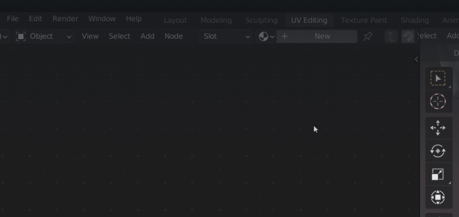Select the Rotate tool
Image resolution: width=459 pixels, height=217 pixels.
click(x=438, y=151)
